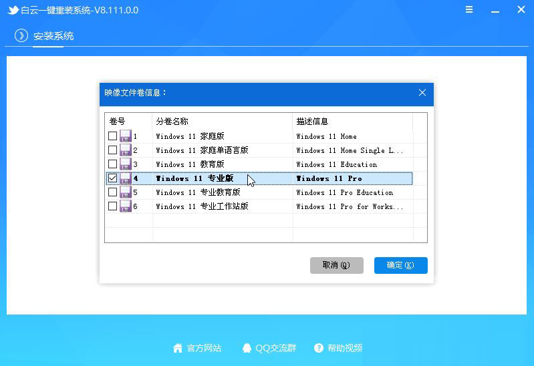Viewport: 534px width, 366px height.
Task: Open the 官方网站 link
Action: [204, 348]
